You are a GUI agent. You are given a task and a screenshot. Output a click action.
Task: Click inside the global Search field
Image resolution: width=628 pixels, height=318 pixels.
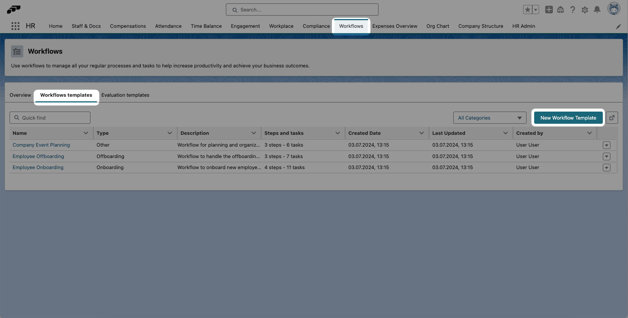[x=302, y=10]
